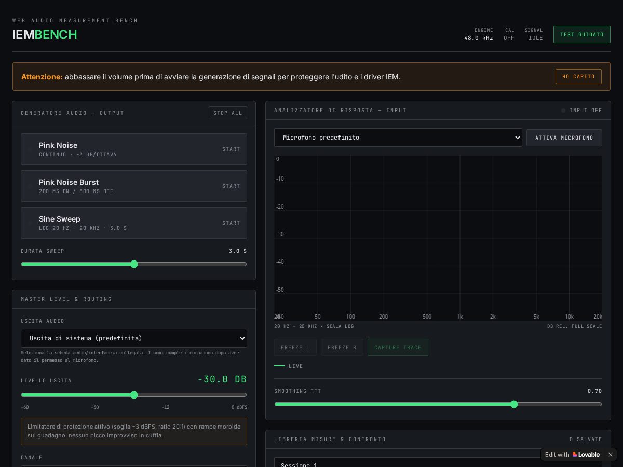Click the -30.0 DB level readout
The width and height of the screenshot is (623, 467).
222,379
